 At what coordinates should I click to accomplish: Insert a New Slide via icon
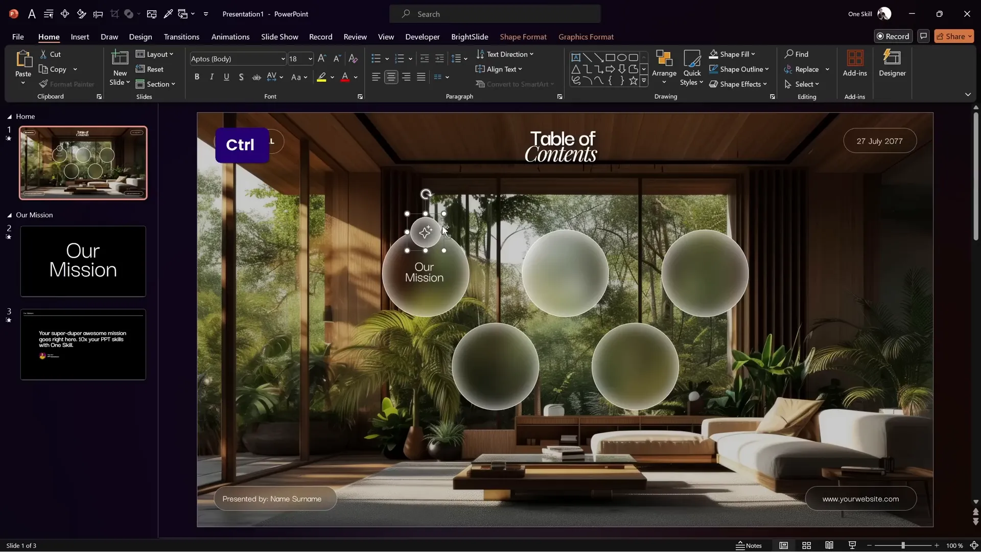click(120, 58)
